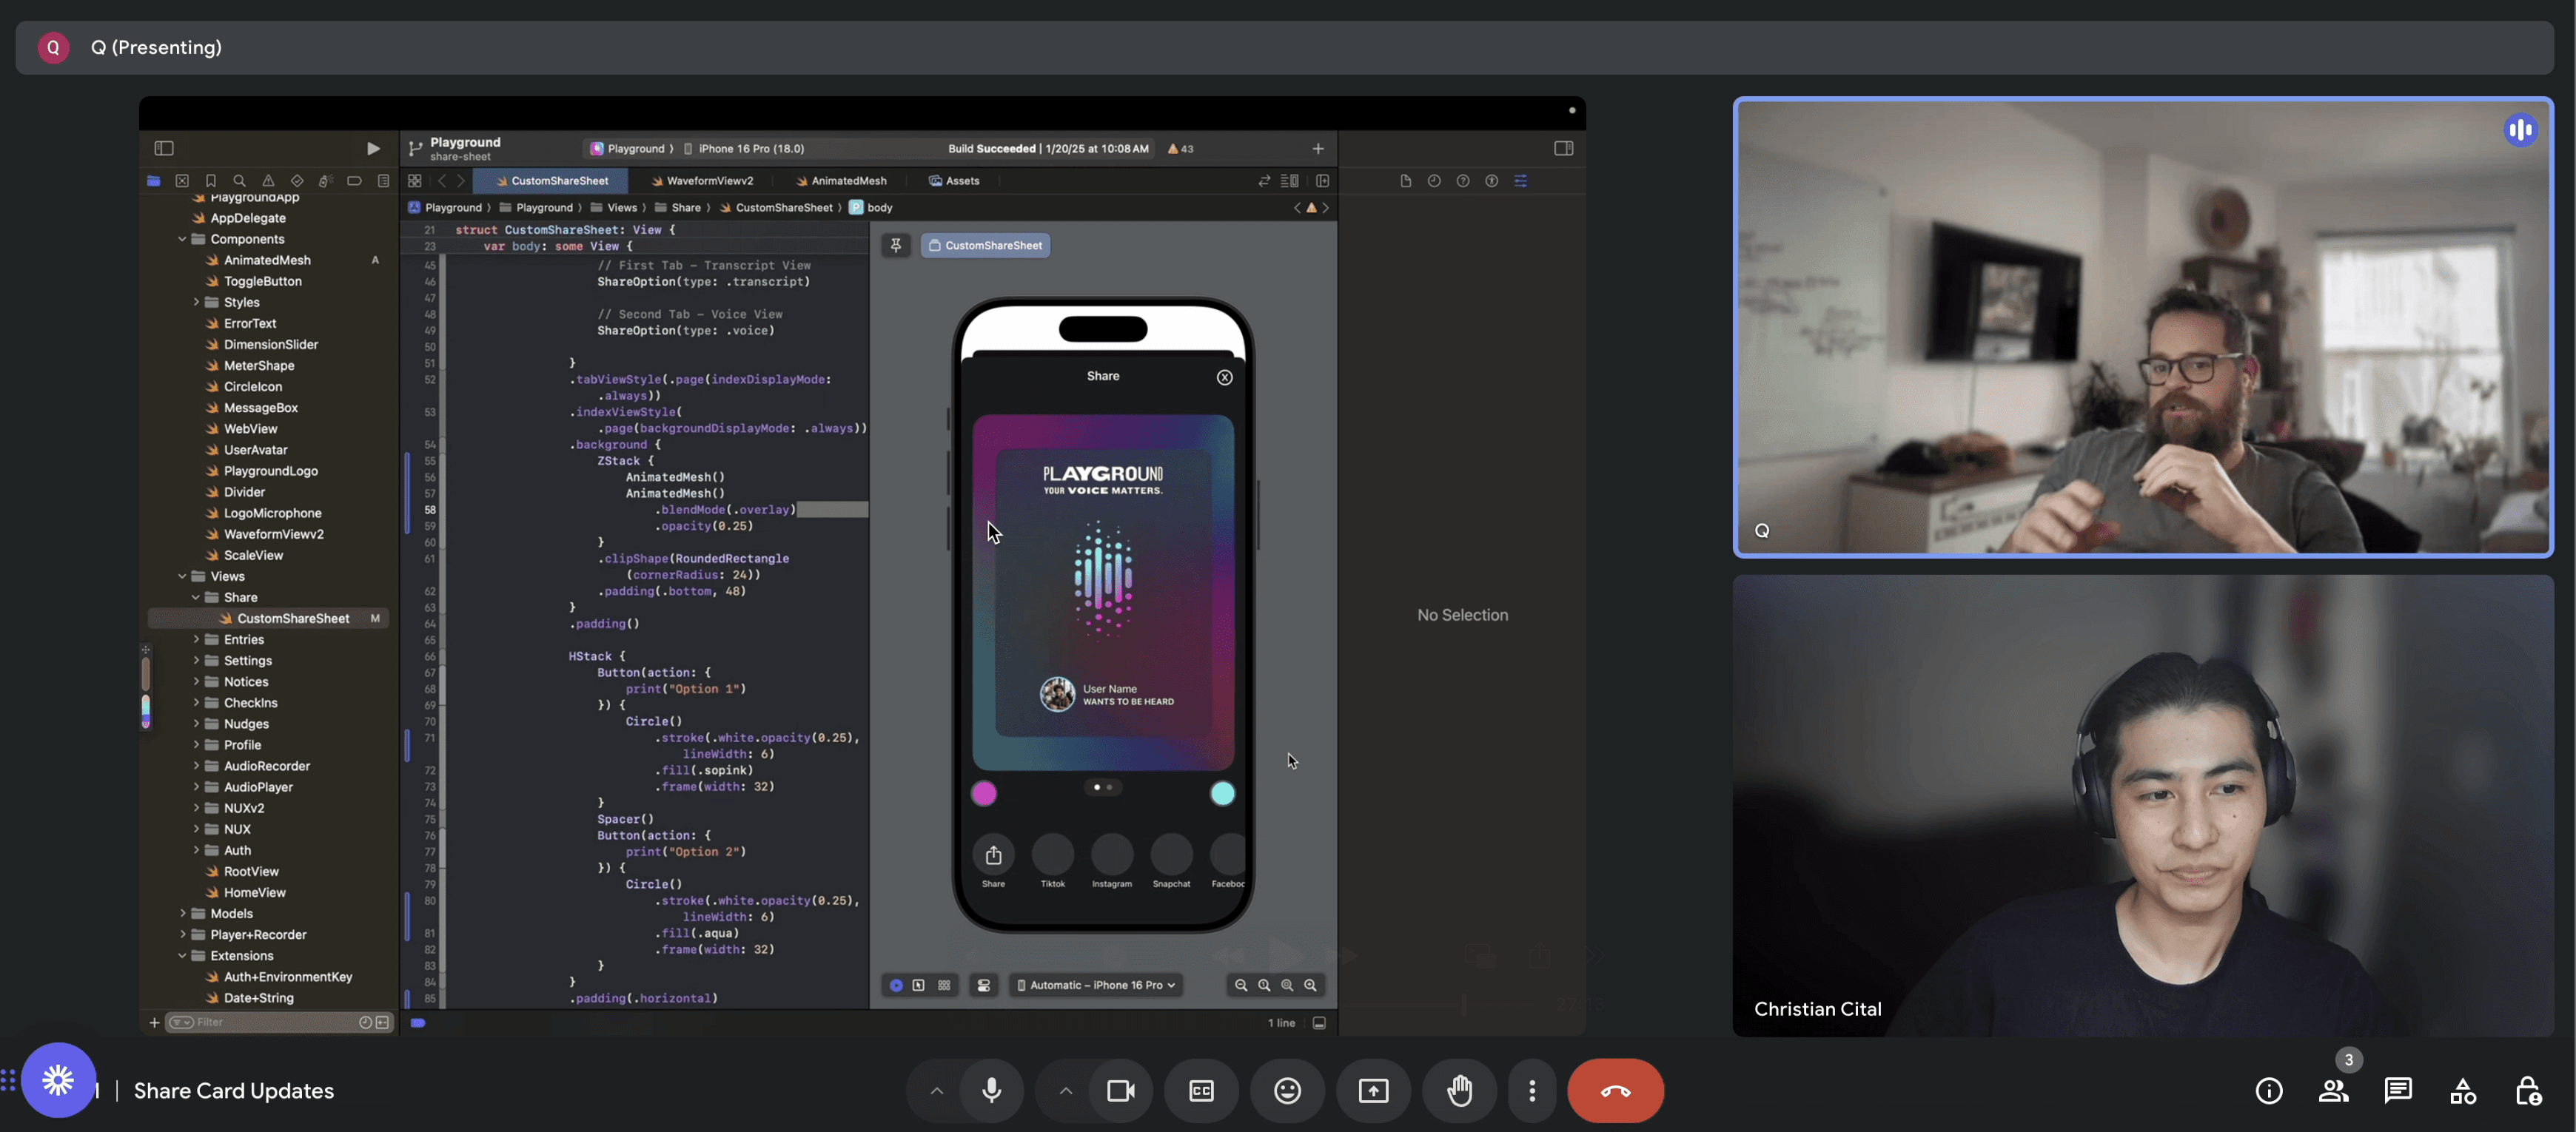The image size is (2576, 1132).
Task: Open the report navigator in Xcode
Action: pos(383,181)
